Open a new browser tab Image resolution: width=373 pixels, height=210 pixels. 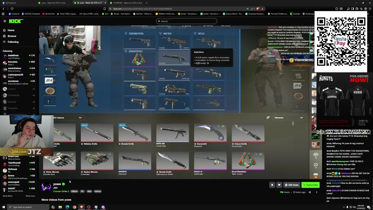pos(146,3)
